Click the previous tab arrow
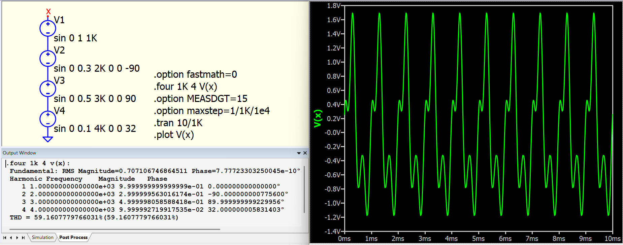Viewport: 623px width, 245px height. (x=11, y=238)
